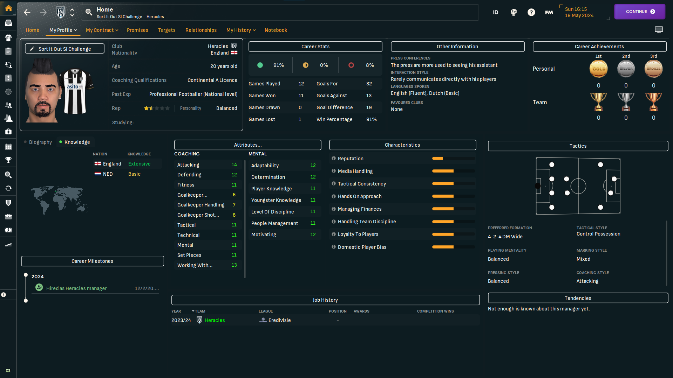Viewport: 673px width, 378px height.
Task: Toggle info icon beside Tactical Consistency
Action: [x=334, y=184]
